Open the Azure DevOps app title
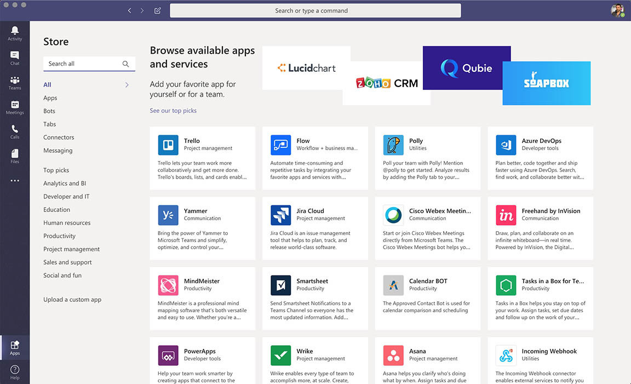 [x=542, y=141]
